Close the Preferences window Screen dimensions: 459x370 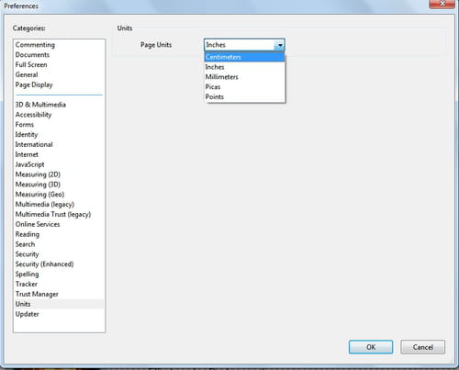[x=442, y=4]
